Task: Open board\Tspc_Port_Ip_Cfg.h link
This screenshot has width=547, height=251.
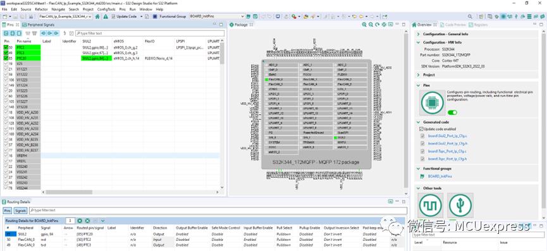Action: 447,159
